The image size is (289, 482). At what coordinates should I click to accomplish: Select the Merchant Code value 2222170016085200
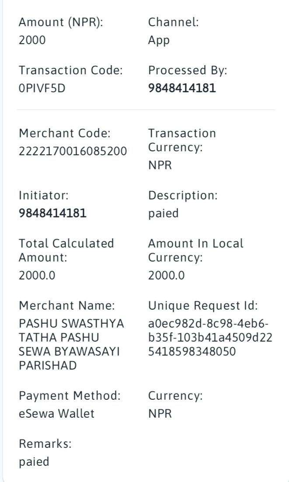click(x=73, y=151)
